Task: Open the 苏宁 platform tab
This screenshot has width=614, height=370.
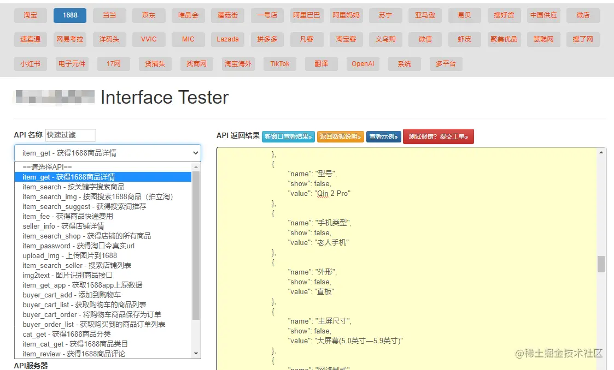Action: [x=385, y=15]
